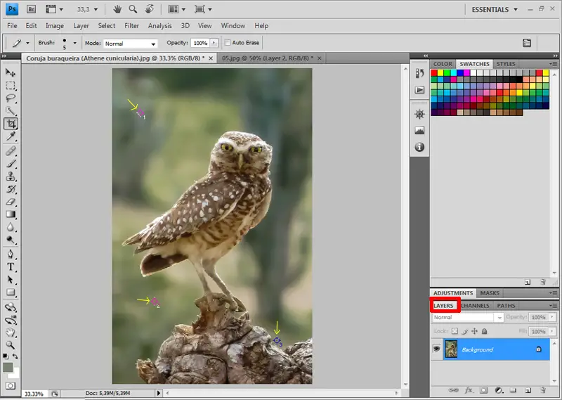Click the zoom percentage field in status bar
This screenshot has width=562, height=400.
(35, 394)
